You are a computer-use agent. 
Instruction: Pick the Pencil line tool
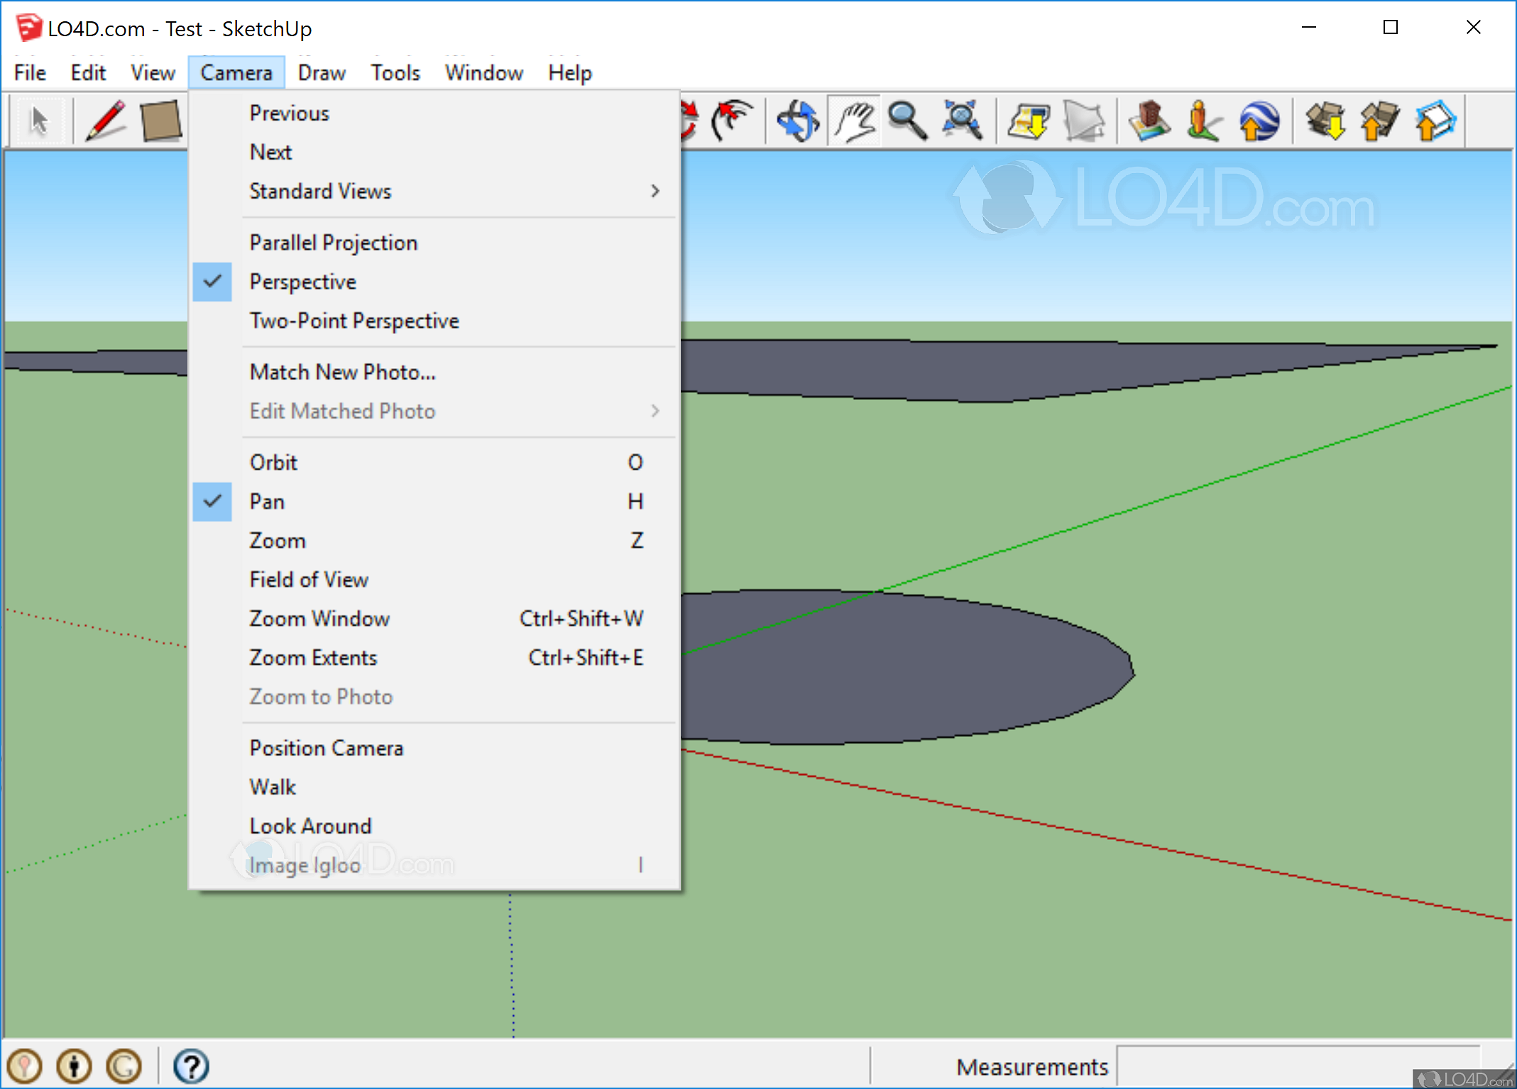coord(105,121)
